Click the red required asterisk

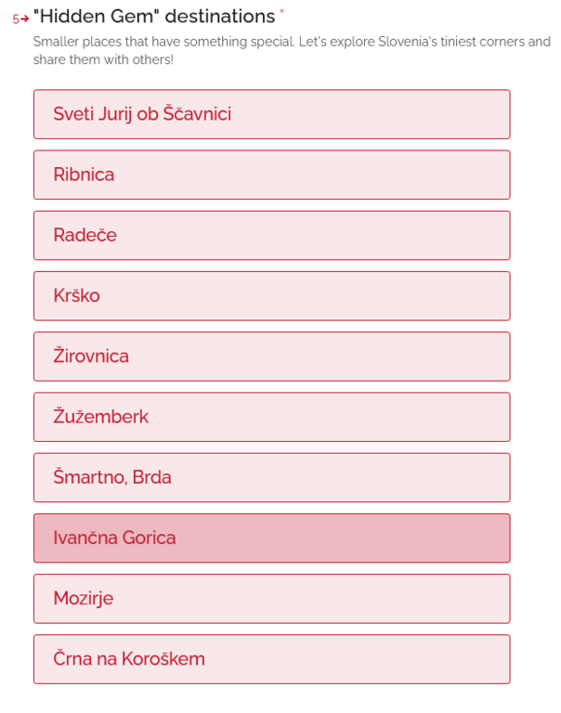click(x=281, y=12)
